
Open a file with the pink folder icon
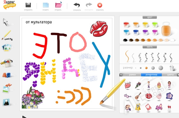(58, 5)
